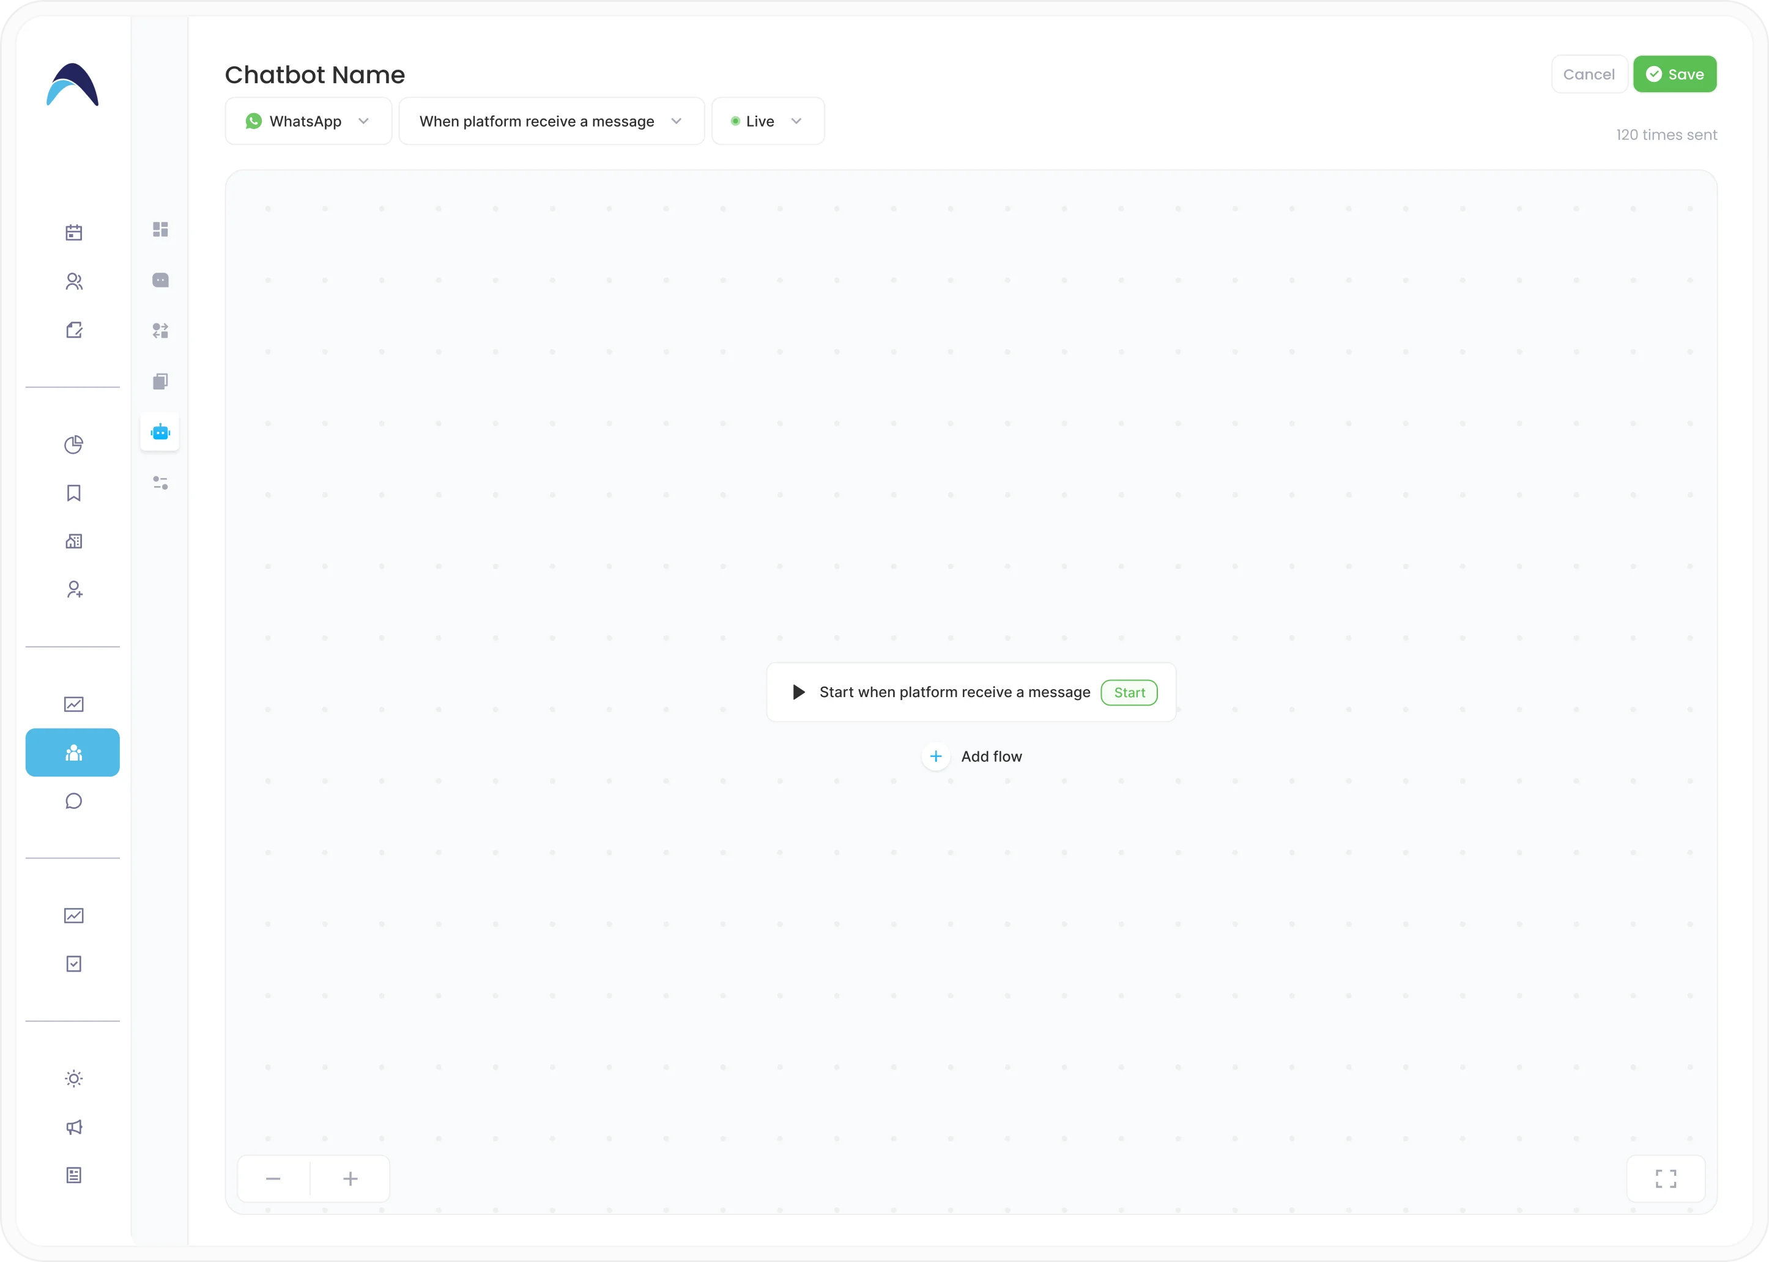
Task: Click the green Save button
Action: pyautogui.click(x=1675, y=75)
